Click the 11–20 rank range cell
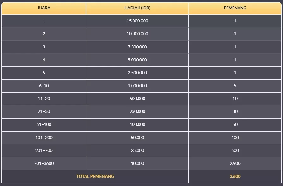283x186 pixels. pyautogui.click(x=44, y=99)
